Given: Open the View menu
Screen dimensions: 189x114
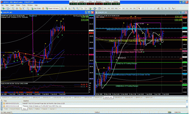Looking at the screenshot, I should (7, 5).
